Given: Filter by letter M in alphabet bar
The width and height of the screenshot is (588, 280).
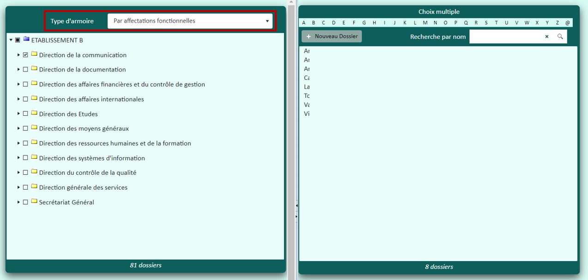Looking at the screenshot, I should (425, 23).
